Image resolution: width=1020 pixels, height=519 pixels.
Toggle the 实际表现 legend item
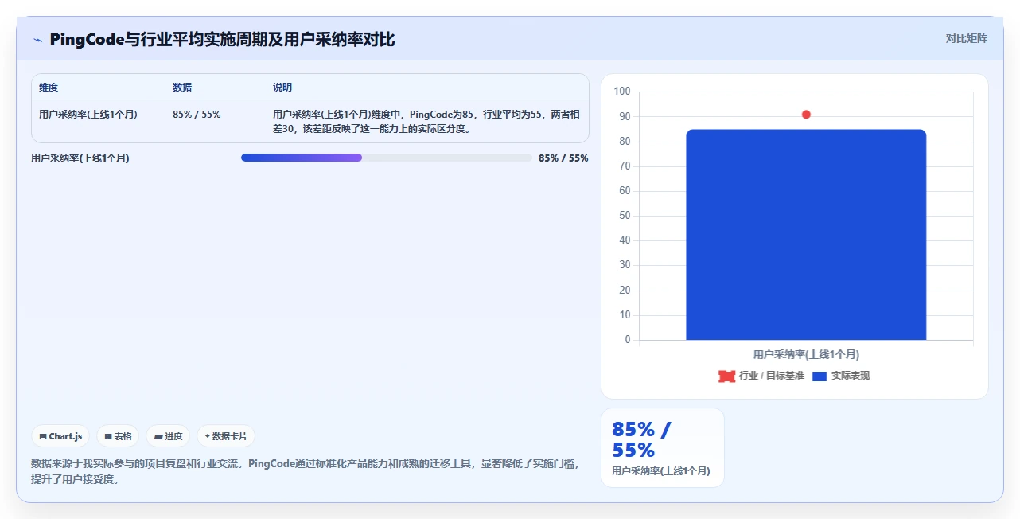pos(841,376)
